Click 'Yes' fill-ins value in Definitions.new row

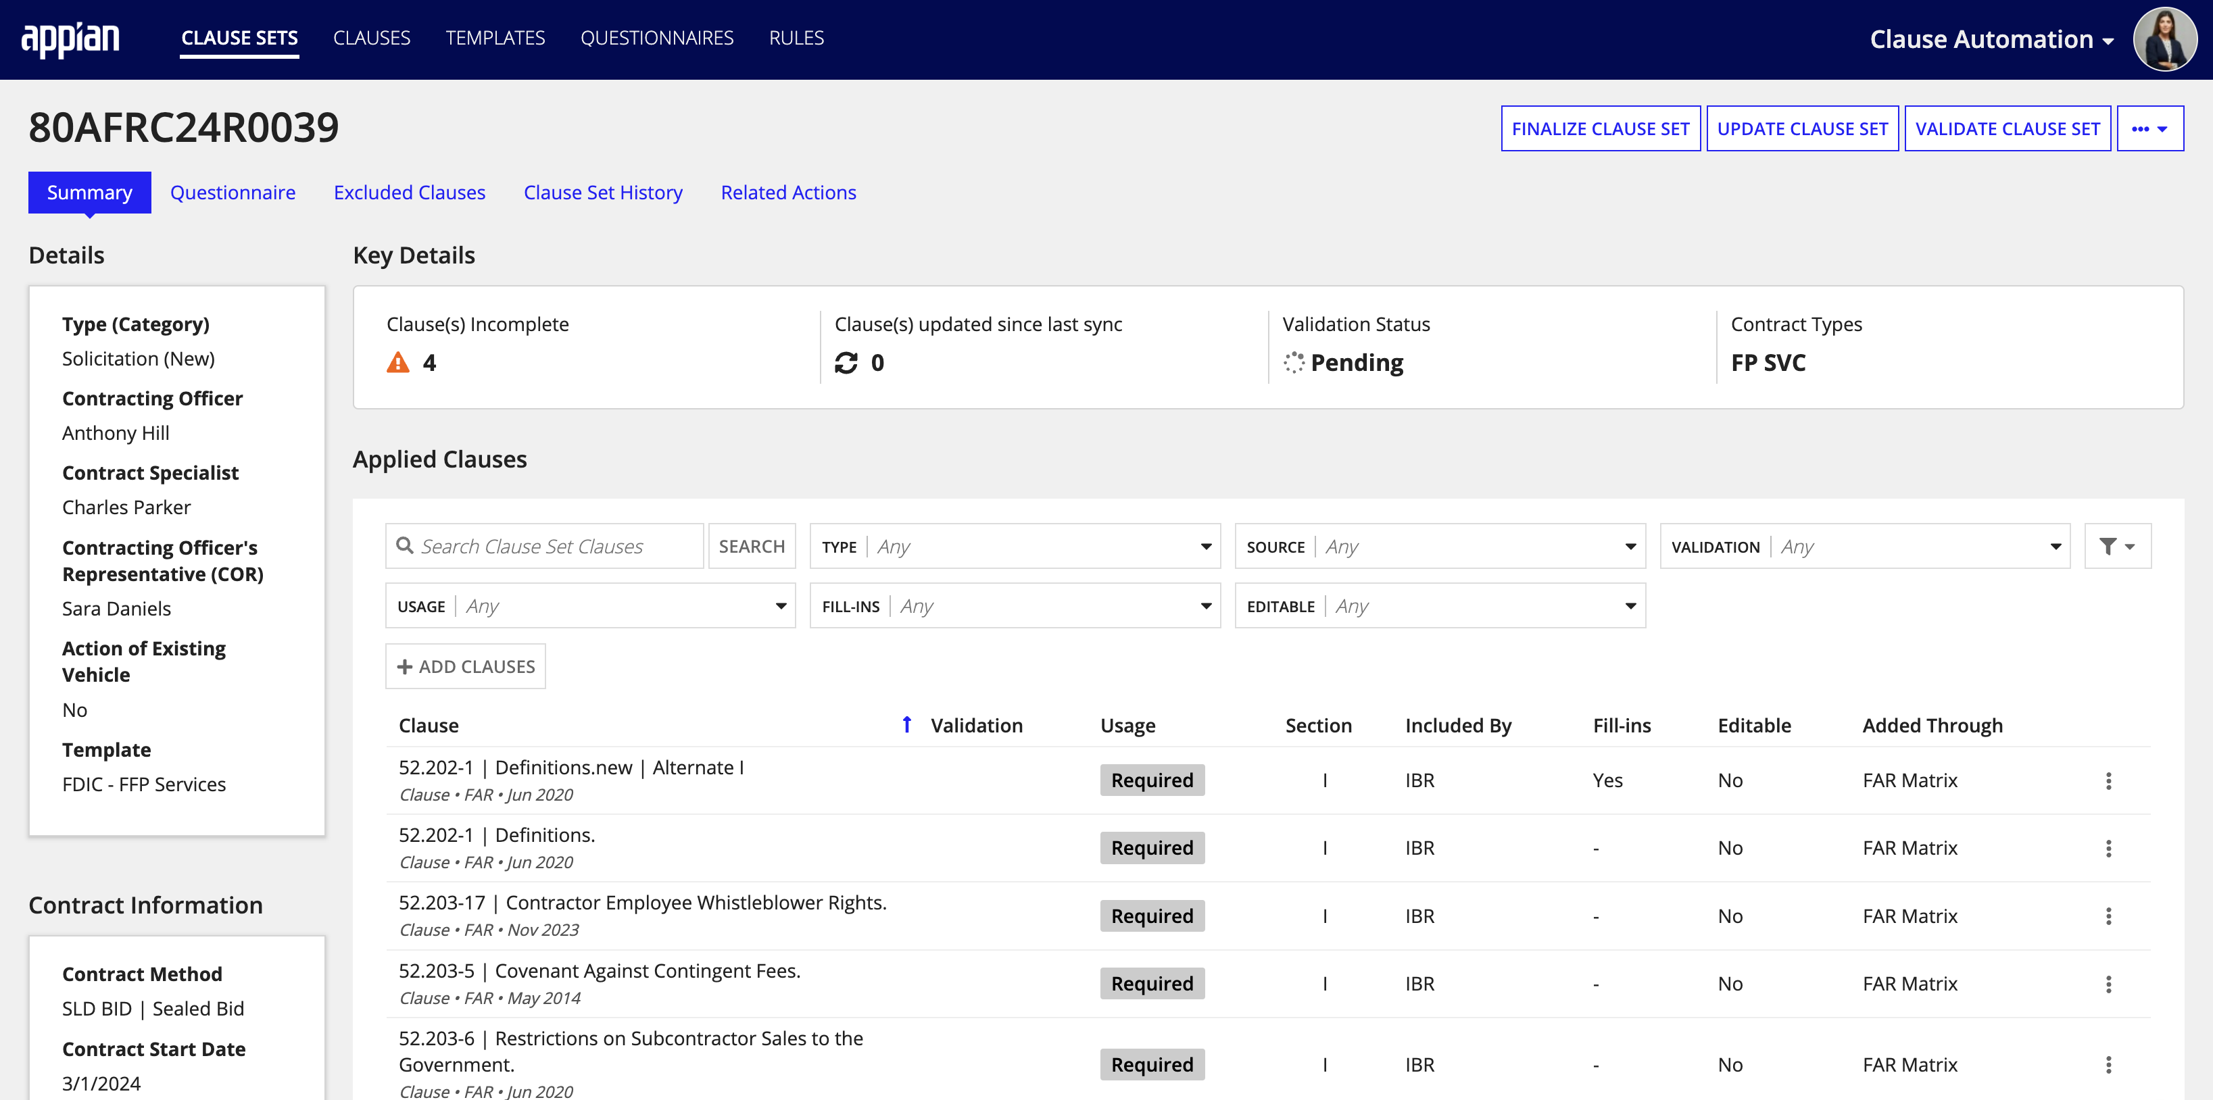(x=1607, y=780)
